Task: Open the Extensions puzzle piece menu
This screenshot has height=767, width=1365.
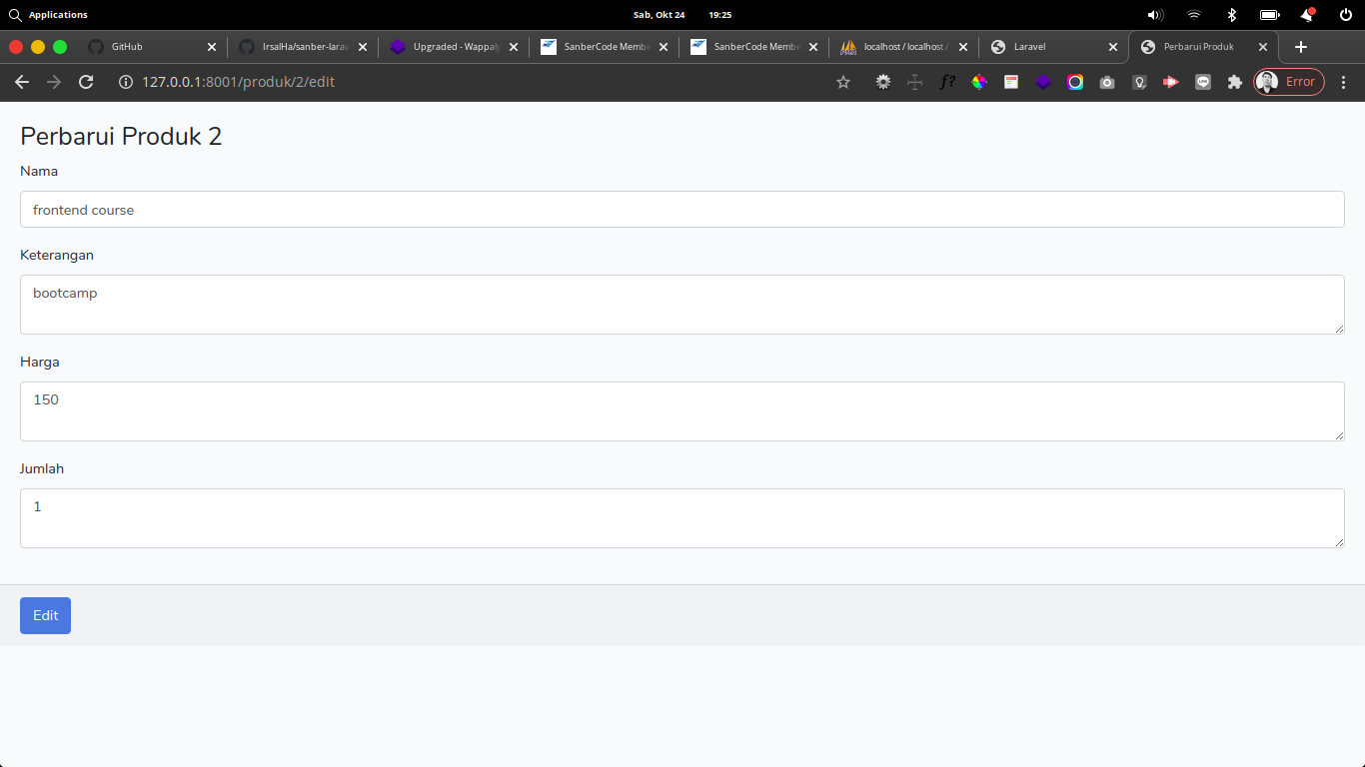Action: 1235,82
